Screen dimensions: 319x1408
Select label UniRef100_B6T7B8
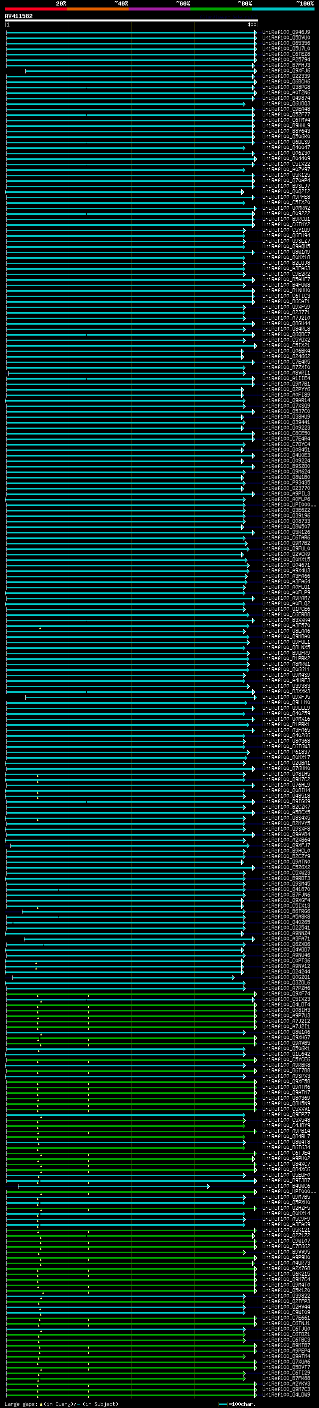[286, 1070]
